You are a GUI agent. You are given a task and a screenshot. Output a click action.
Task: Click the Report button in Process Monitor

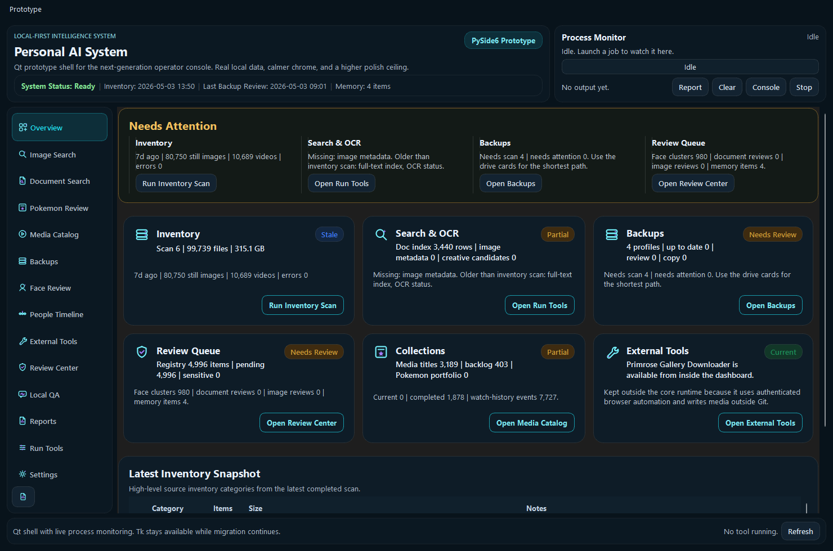click(690, 87)
